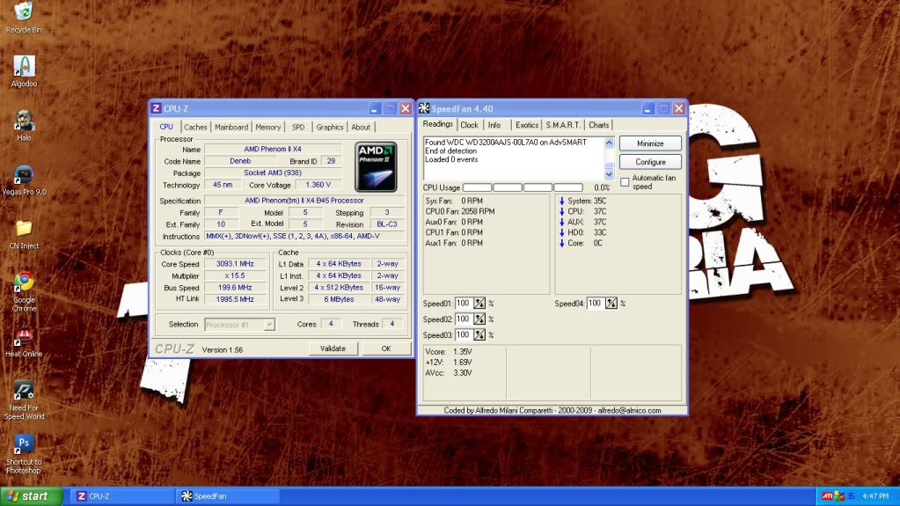Screen dimensions: 900x506
Task: Click the Multiplier value x 15.5
Action: pyautogui.click(x=235, y=275)
